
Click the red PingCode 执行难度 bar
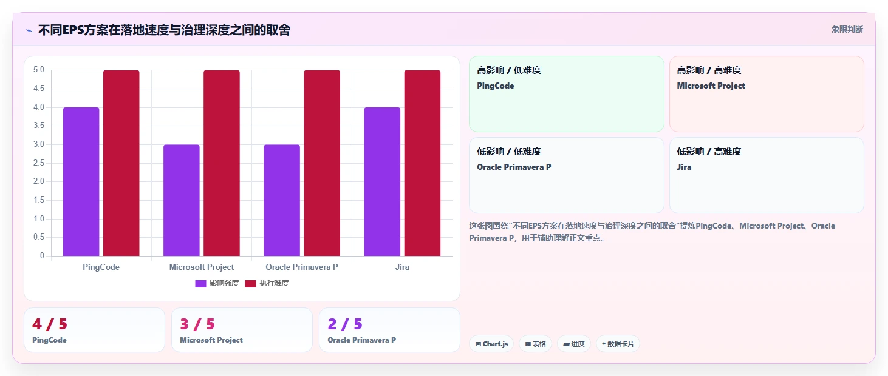[121, 163]
